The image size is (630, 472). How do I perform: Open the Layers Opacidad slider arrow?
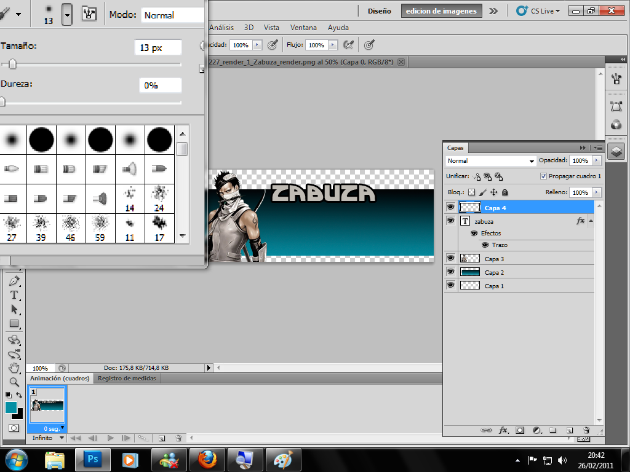coord(596,160)
